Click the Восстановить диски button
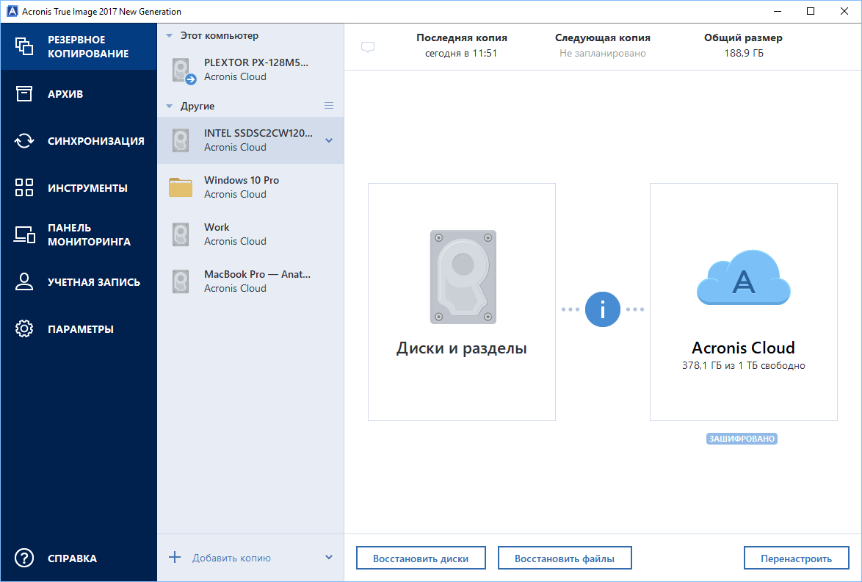 point(421,557)
